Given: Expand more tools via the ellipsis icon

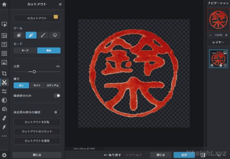Looking at the screenshot, I should [4, 136].
